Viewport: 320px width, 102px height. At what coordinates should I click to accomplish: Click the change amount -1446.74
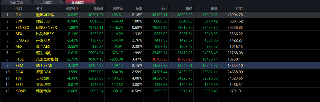point(116,27)
